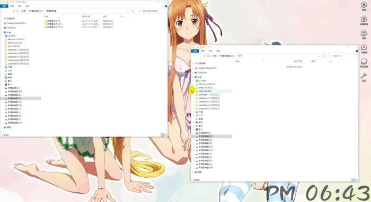Open Downloads folder in F drive window sidebar
This screenshot has width=371, height=202.
pos(8,67)
